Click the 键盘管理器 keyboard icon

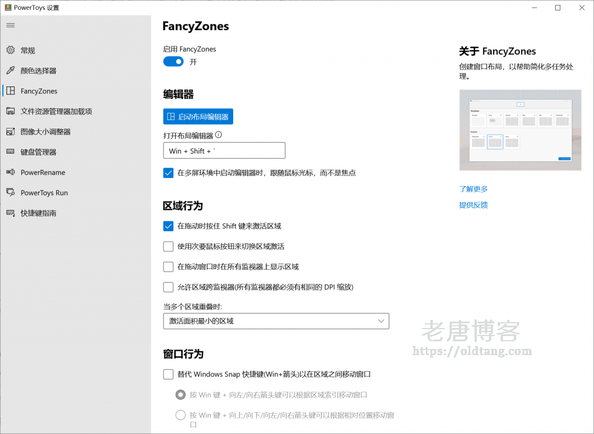[x=10, y=152]
